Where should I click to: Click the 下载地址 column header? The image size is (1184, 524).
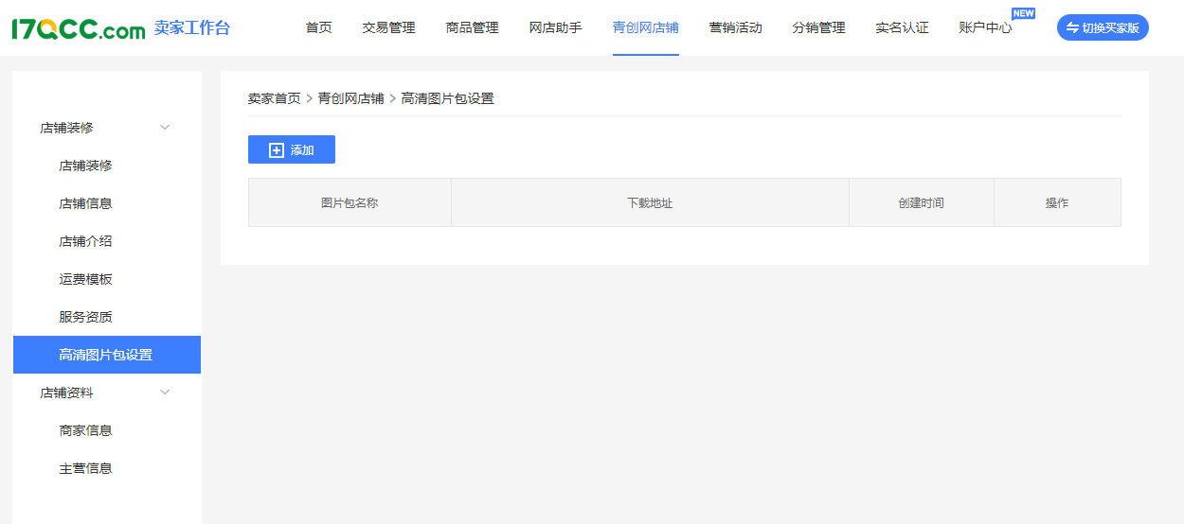(x=650, y=203)
